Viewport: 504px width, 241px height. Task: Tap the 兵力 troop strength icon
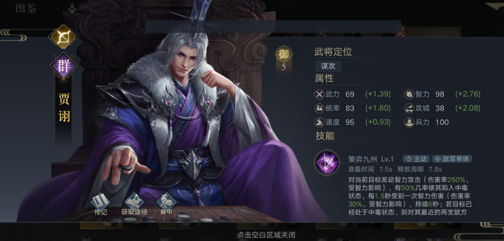pyautogui.click(x=409, y=122)
